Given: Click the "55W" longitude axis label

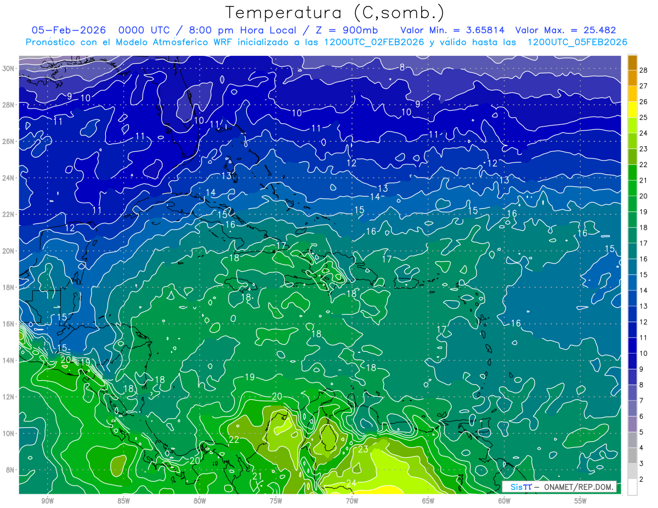Looking at the screenshot, I should [581, 501].
